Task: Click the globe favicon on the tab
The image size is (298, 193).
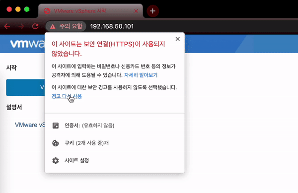Action: click(47, 11)
